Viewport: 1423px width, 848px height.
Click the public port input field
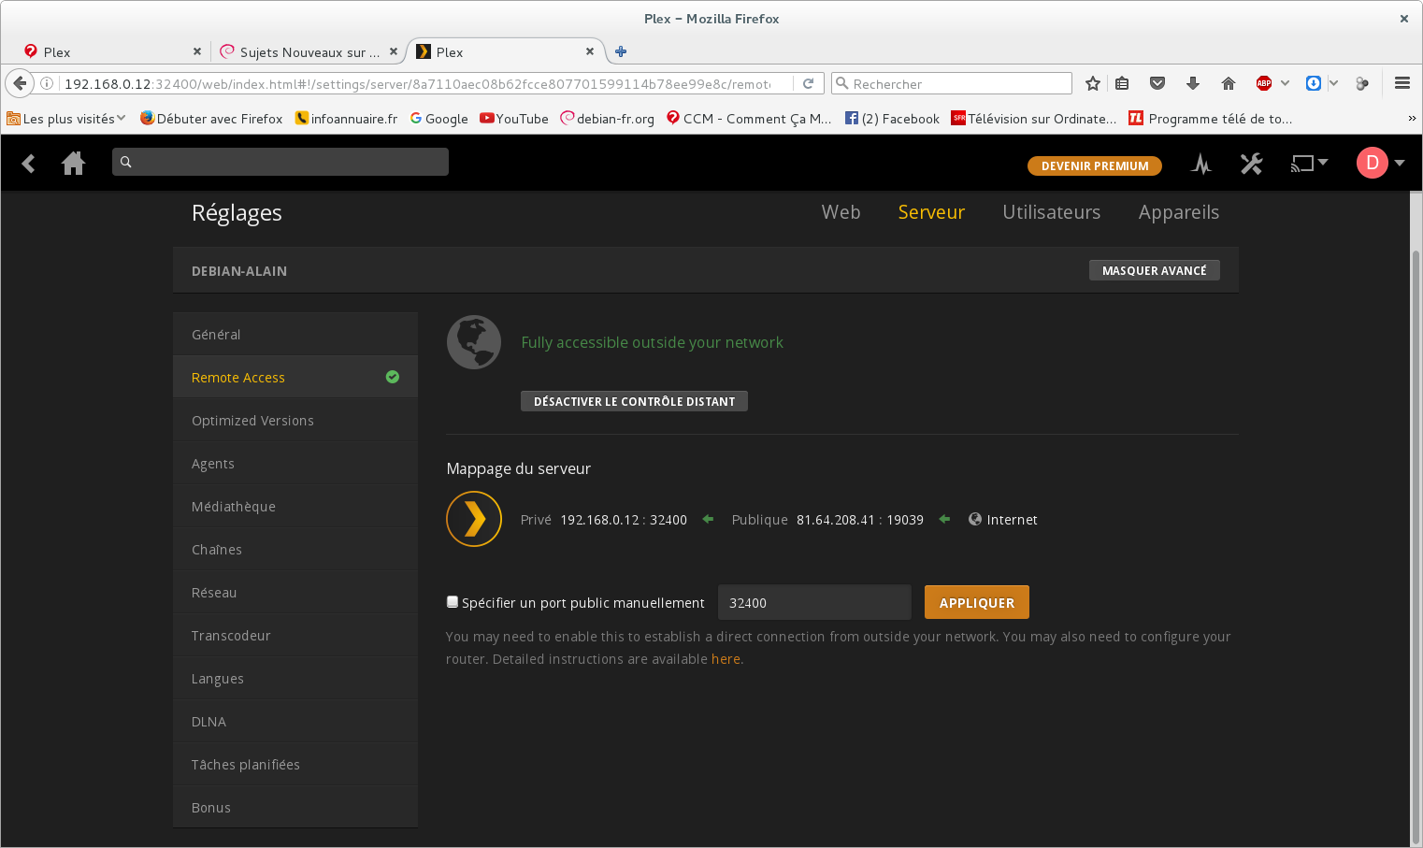pyautogui.click(x=814, y=602)
